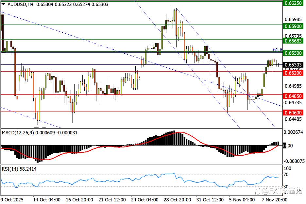Select the 0.64600 red support label
The width and height of the screenshot is (306, 204).
(293, 112)
